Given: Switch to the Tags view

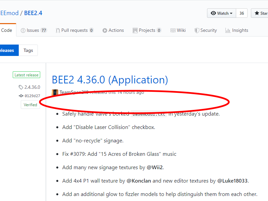Looking at the screenshot, I should tap(28, 50).
